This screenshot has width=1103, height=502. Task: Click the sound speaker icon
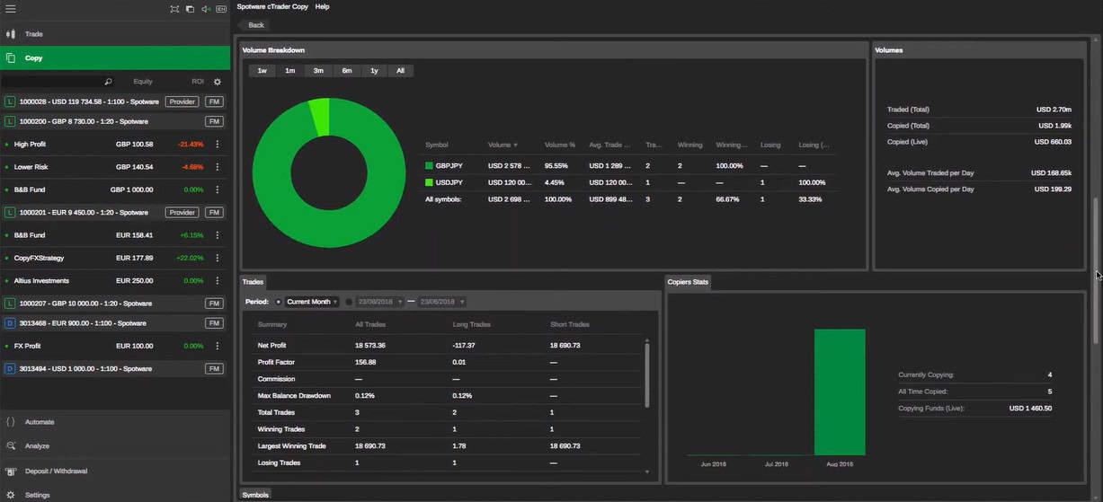(x=205, y=9)
